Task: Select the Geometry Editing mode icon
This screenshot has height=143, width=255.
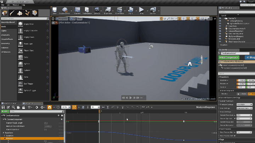Action: point(35,13)
